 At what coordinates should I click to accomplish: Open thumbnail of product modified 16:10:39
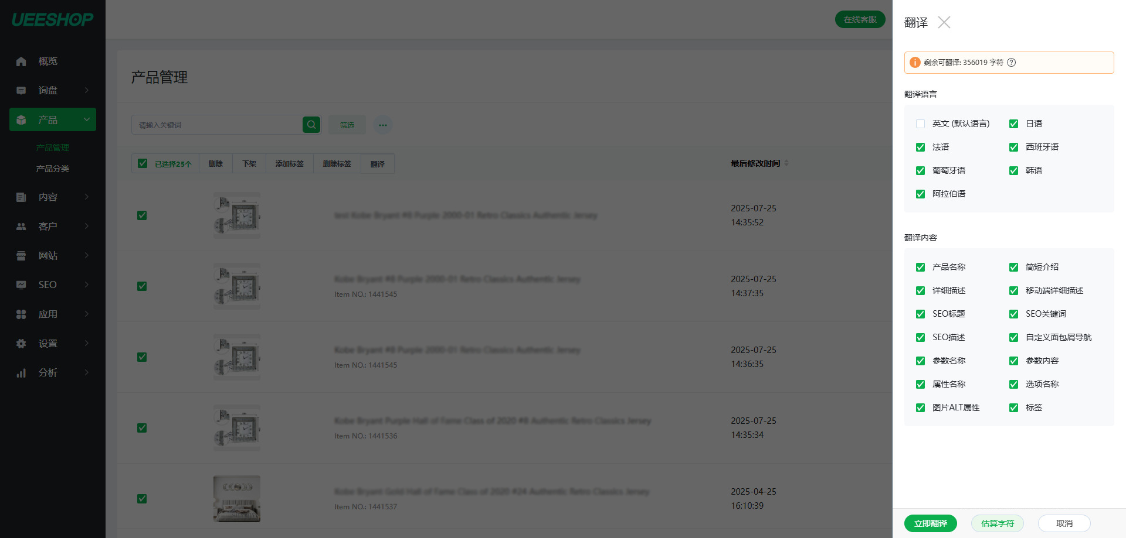pos(237,499)
